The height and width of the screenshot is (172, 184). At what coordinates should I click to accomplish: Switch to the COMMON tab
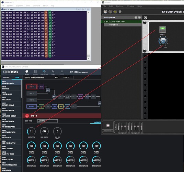coord(97,122)
